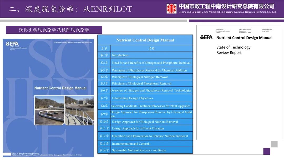Click the State of Technology Review Report text
This screenshot has width=284, height=160.
[233, 50]
